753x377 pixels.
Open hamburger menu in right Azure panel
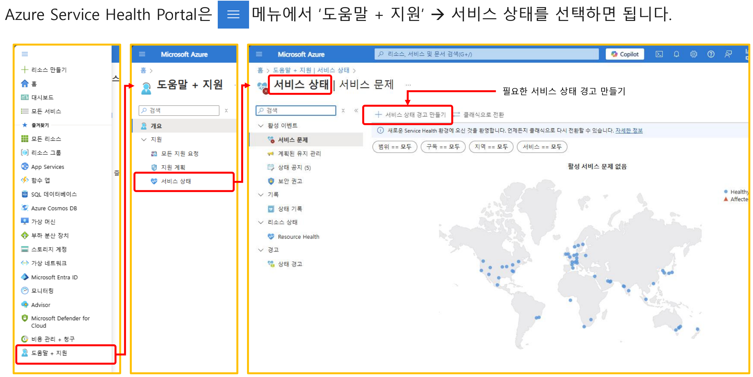[x=259, y=54]
